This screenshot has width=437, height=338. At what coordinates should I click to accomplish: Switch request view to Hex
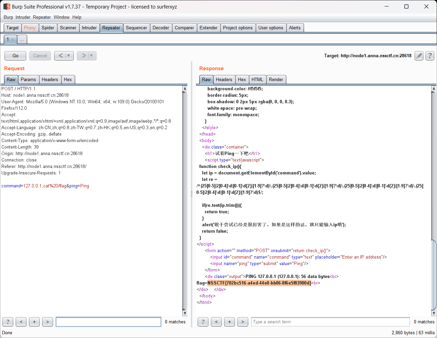pyautogui.click(x=68, y=79)
